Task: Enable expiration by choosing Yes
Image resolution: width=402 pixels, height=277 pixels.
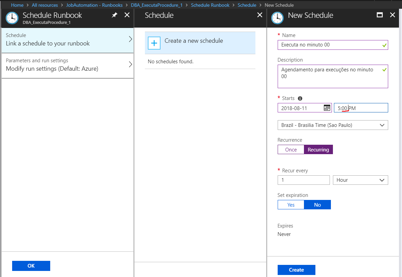Action: click(x=291, y=205)
